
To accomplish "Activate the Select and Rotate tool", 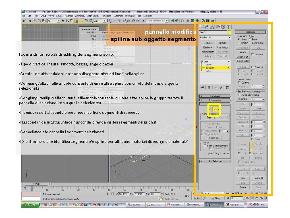I will tap(86, 21).
